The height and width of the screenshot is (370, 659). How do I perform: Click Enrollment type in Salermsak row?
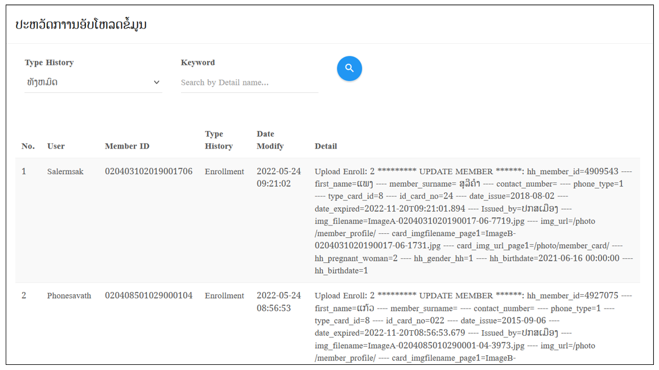(224, 171)
